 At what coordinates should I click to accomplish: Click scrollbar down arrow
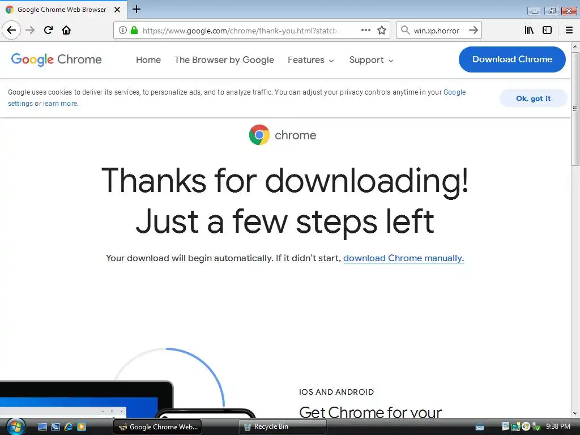coord(575,413)
